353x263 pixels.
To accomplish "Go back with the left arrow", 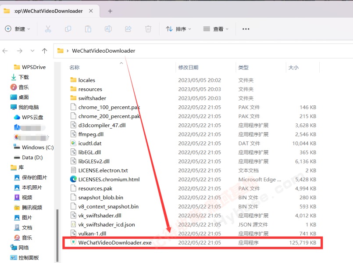I will (5, 51).
